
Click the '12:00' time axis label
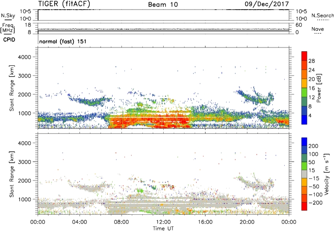163,222
